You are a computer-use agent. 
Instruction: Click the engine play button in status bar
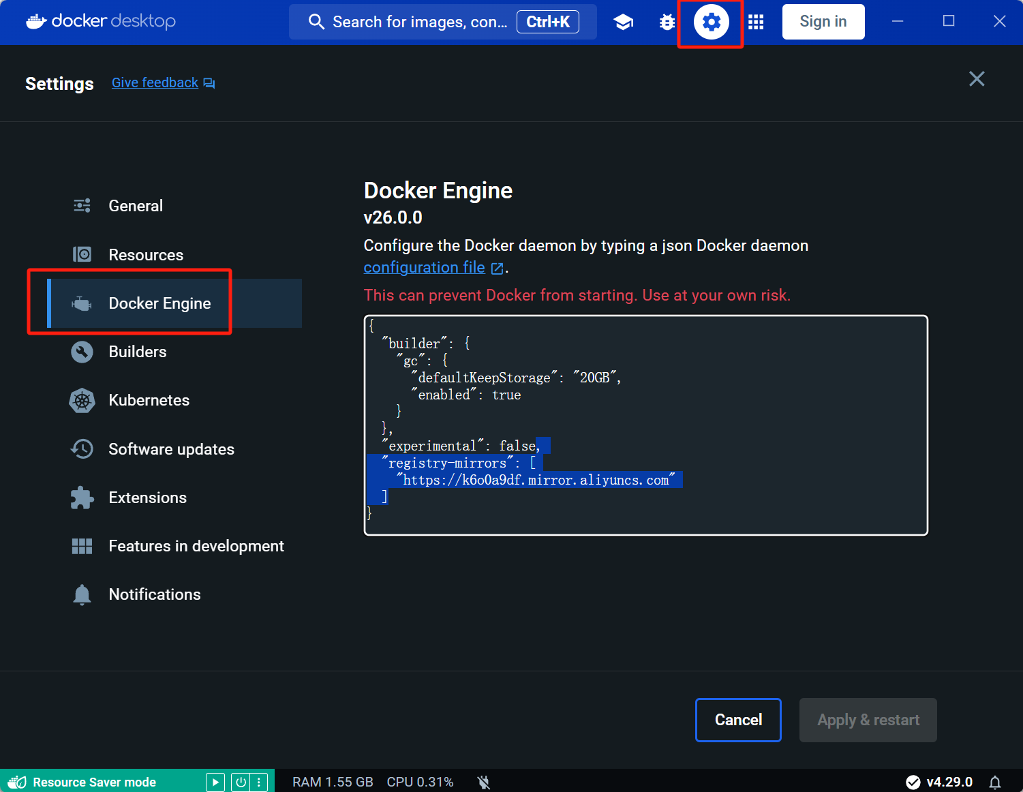215,782
